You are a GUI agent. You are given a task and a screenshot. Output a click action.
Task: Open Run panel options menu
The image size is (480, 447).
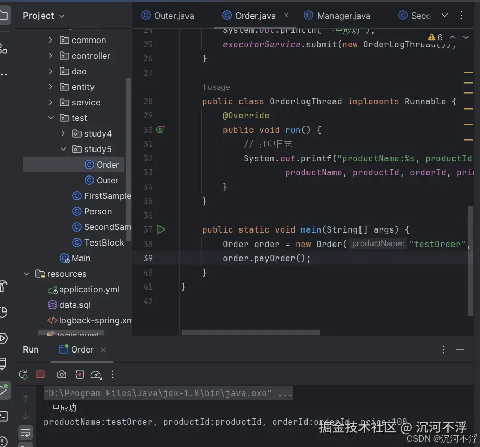(x=443, y=349)
